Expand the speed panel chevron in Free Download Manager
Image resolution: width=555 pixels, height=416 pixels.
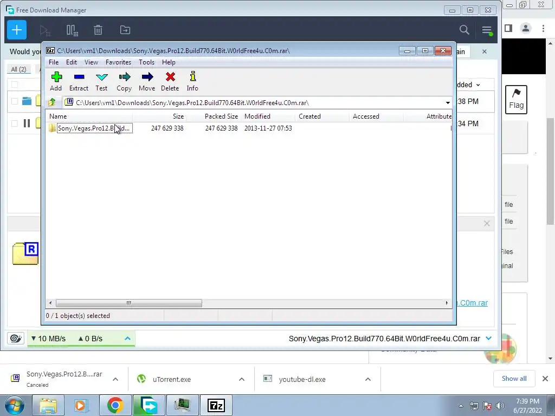pos(128,339)
